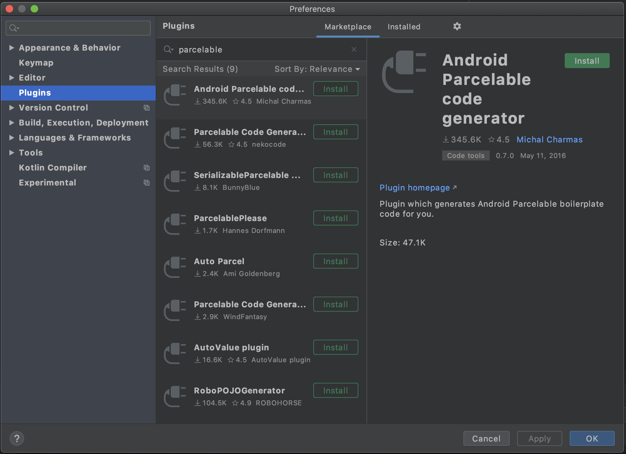Clear the parcelable search with X icon
Image resolution: width=626 pixels, height=454 pixels.
coord(354,49)
